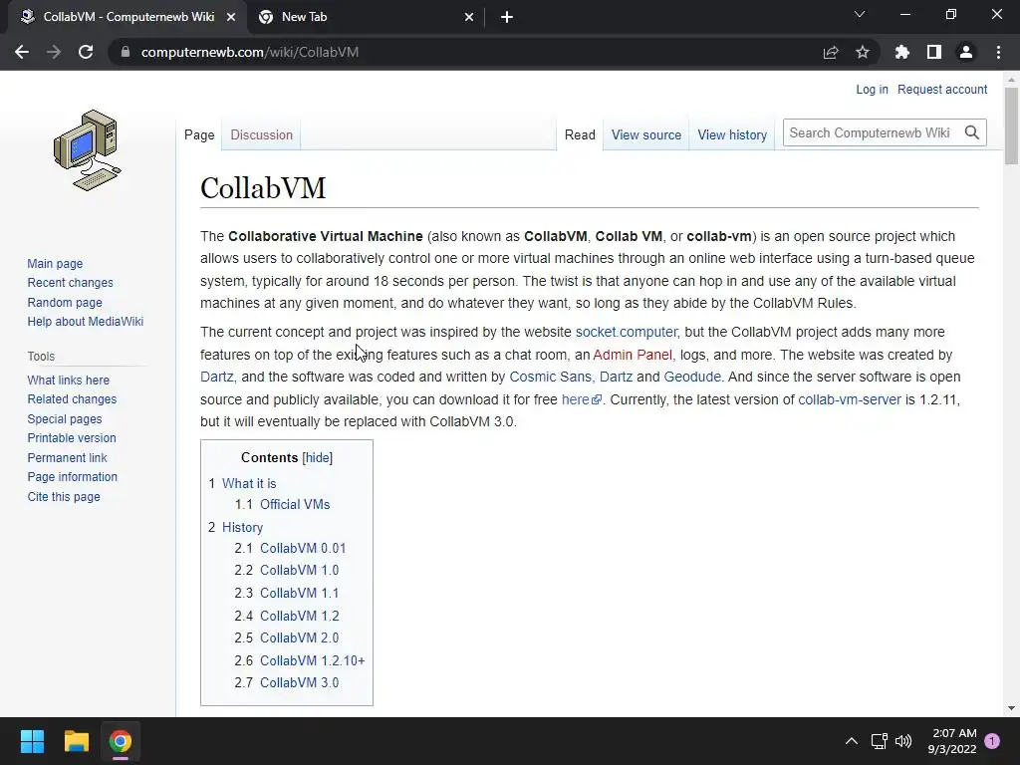1020x765 pixels.
Task: Open the notification badge in the tray
Action: [992, 740]
